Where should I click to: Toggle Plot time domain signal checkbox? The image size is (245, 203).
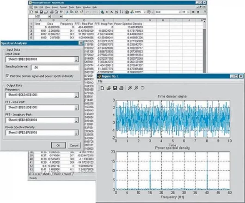pyautogui.click(x=7, y=76)
